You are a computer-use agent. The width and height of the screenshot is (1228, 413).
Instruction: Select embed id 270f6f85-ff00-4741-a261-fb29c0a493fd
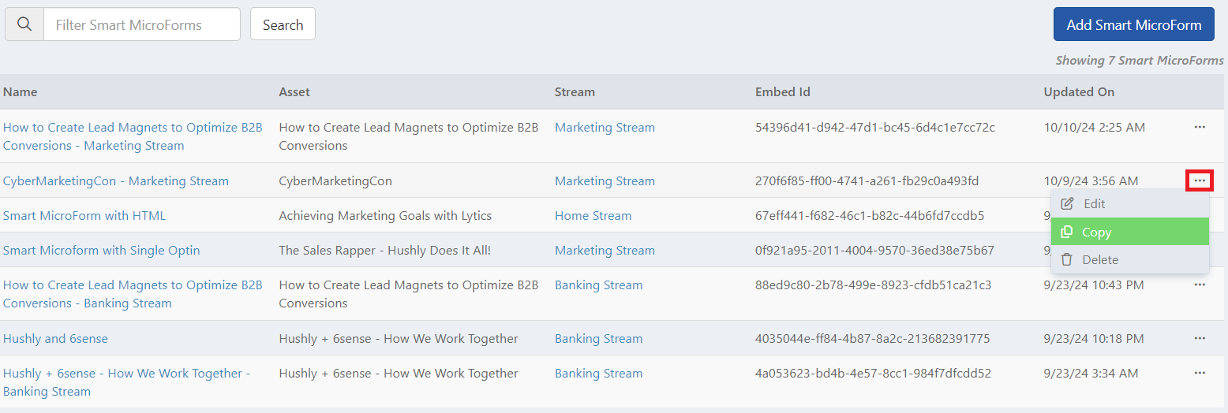coord(867,180)
